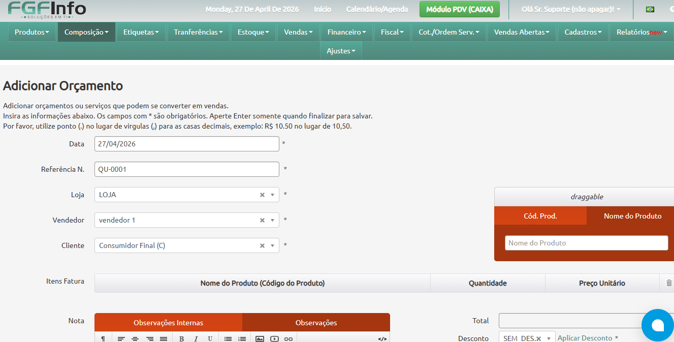Open the code view icon in editor
The height and width of the screenshot is (342, 674).
[382, 338]
